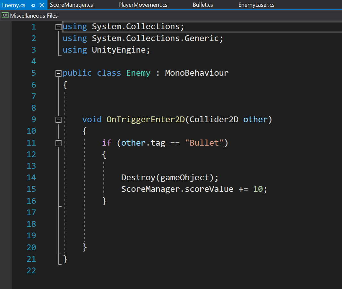Click on using UnityEngine; line
Screen dimensions: 342x289
click(x=106, y=50)
